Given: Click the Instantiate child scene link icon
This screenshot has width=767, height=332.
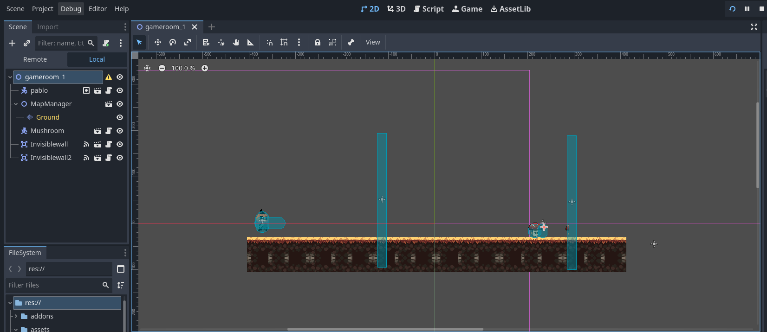Looking at the screenshot, I should [x=27, y=43].
